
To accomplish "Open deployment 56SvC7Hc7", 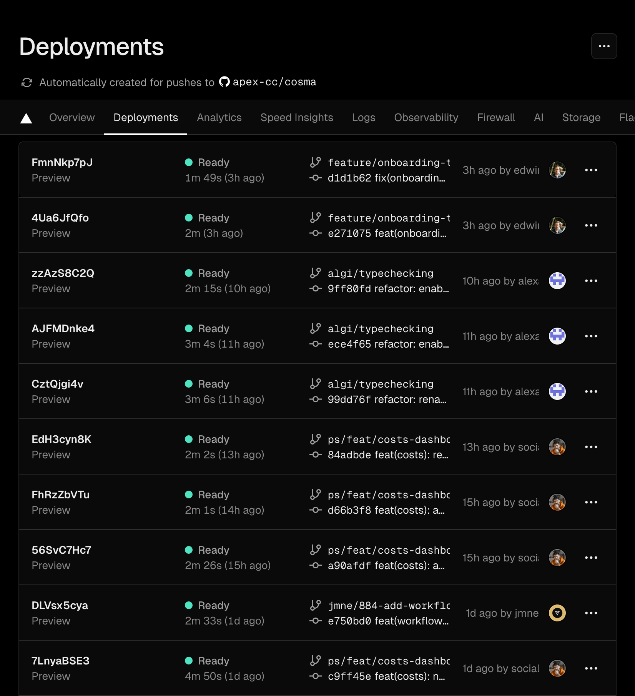I will tap(62, 550).
